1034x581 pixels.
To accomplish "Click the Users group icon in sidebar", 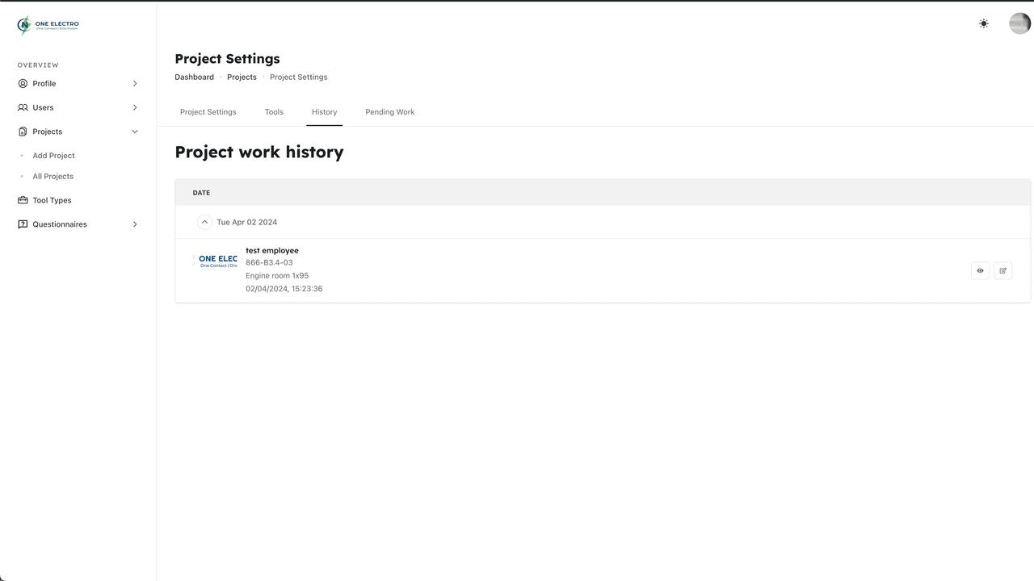I will tap(23, 107).
